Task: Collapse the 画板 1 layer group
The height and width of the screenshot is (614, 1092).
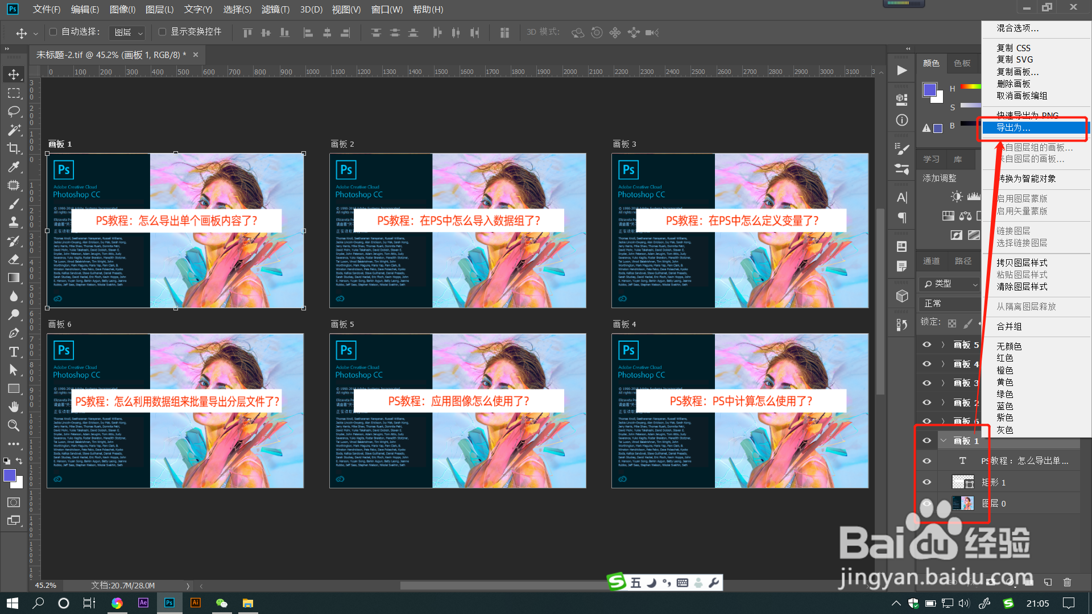Action: [x=944, y=441]
